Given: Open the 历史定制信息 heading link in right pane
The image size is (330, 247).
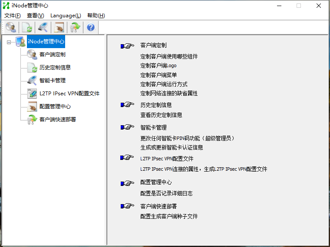Looking at the screenshot, I should click(x=156, y=105).
